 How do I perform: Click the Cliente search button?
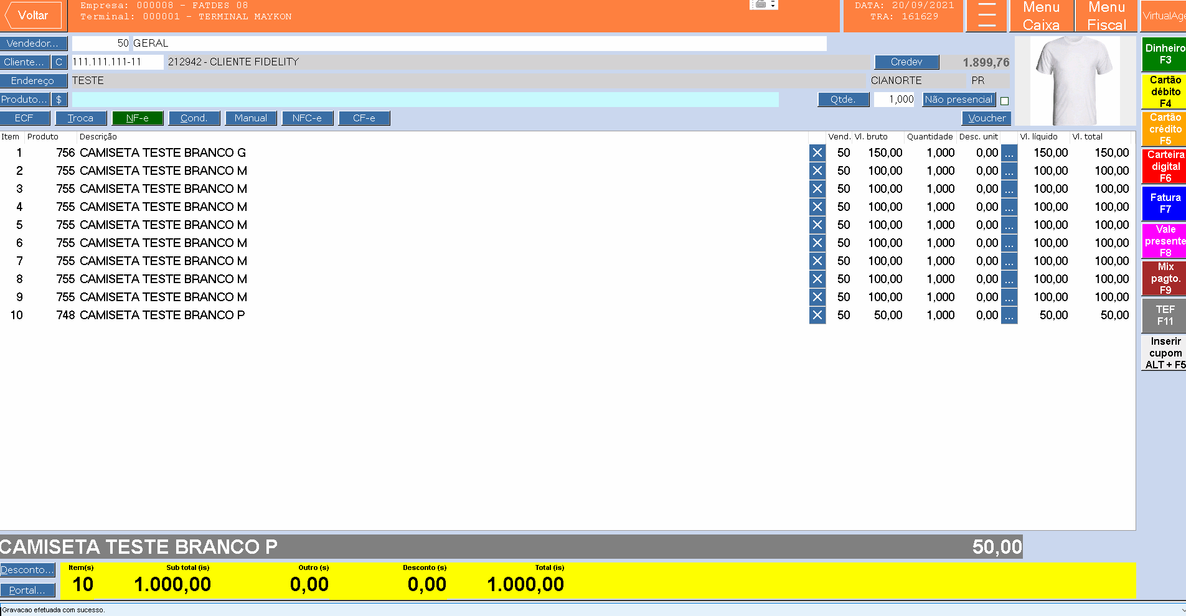tap(25, 62)
